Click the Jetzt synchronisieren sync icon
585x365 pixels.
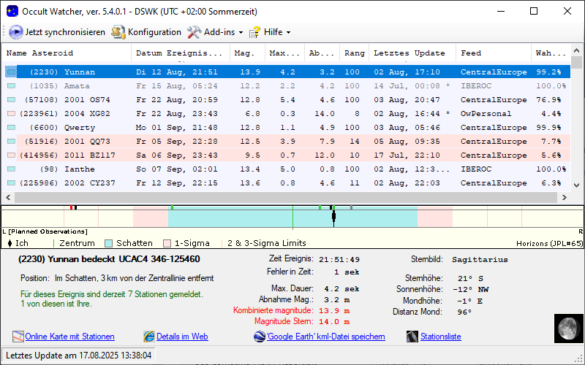(x=15, y=32)
